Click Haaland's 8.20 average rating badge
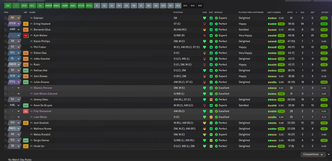332x161 pixels. coord(324,24)
